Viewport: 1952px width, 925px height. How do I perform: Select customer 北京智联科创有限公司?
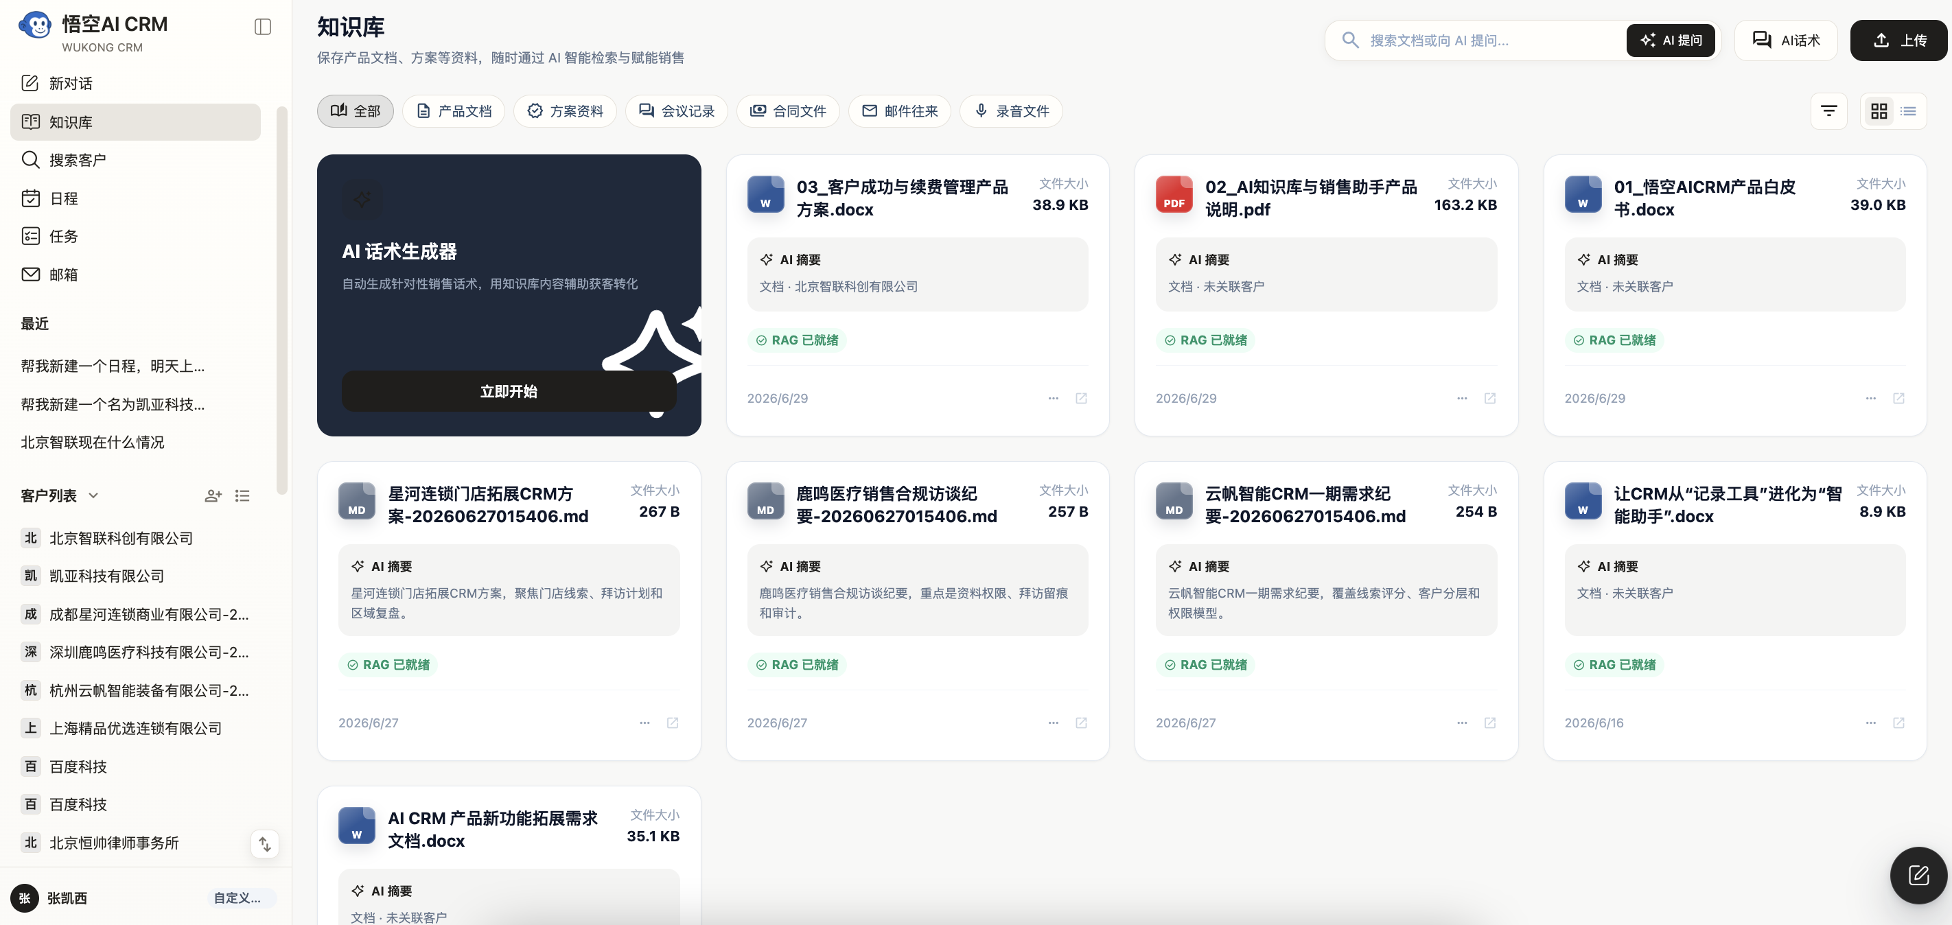click(x=135, y=538)
